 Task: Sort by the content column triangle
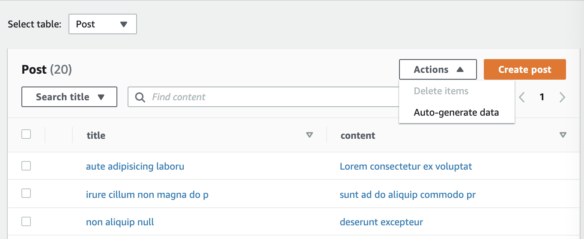pyautogui.click(x=563, y=135)
